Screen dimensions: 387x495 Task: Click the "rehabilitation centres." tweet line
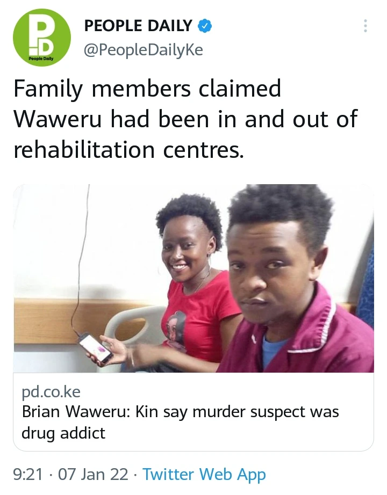129,150
